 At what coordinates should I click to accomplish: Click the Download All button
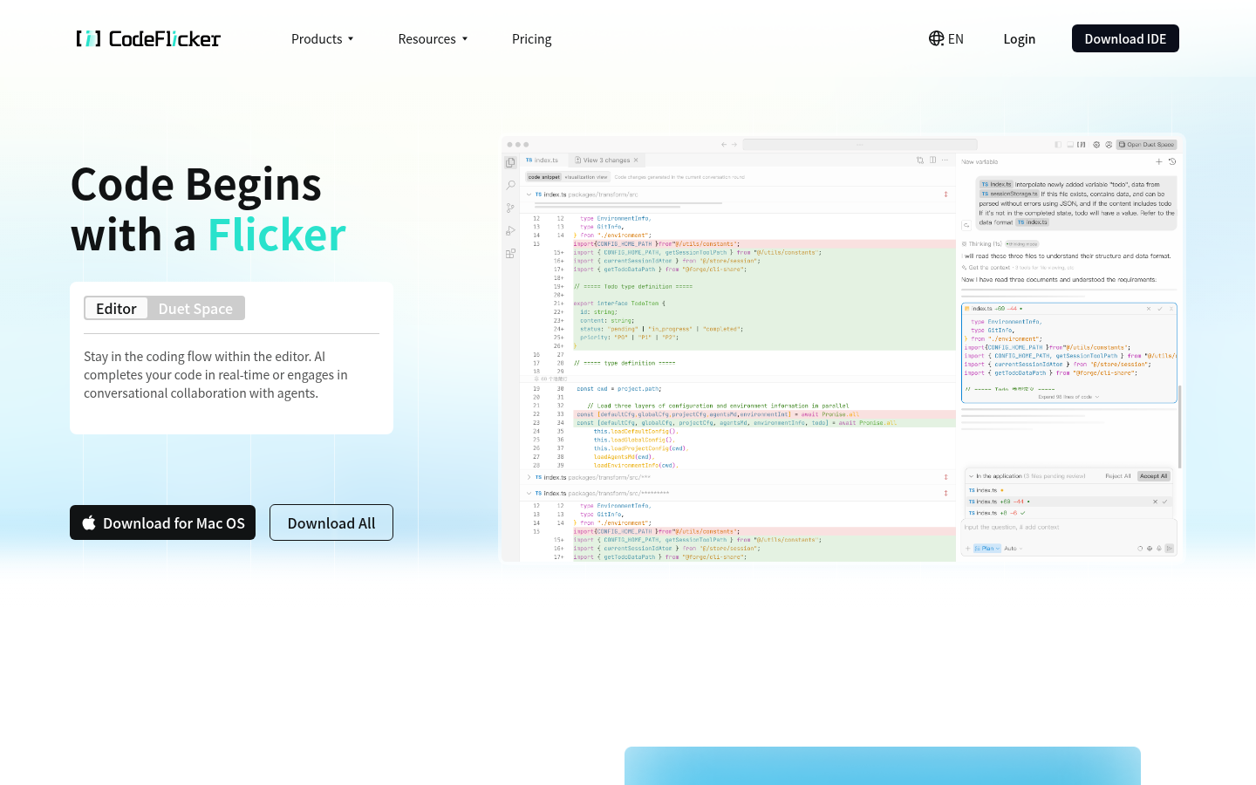point(331,522)
